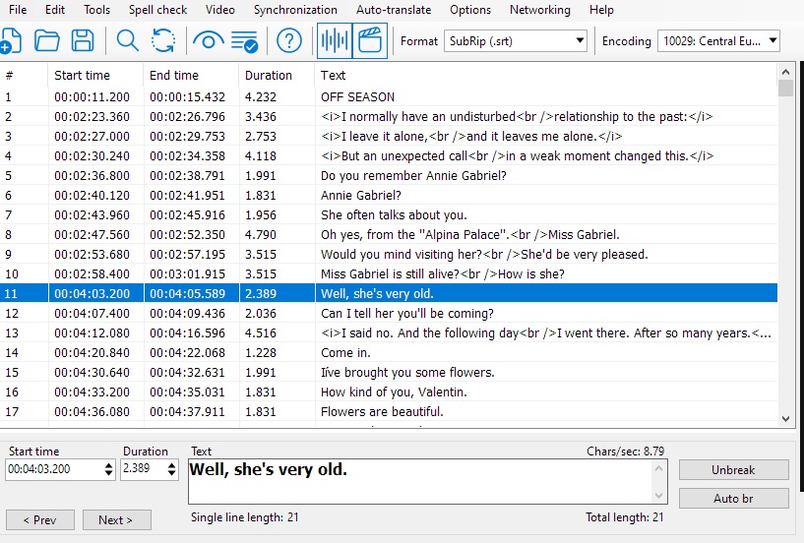
Task: Select 'Flowers are beautiful.' row
Action: pyautogui.click(x=389, y=412)
